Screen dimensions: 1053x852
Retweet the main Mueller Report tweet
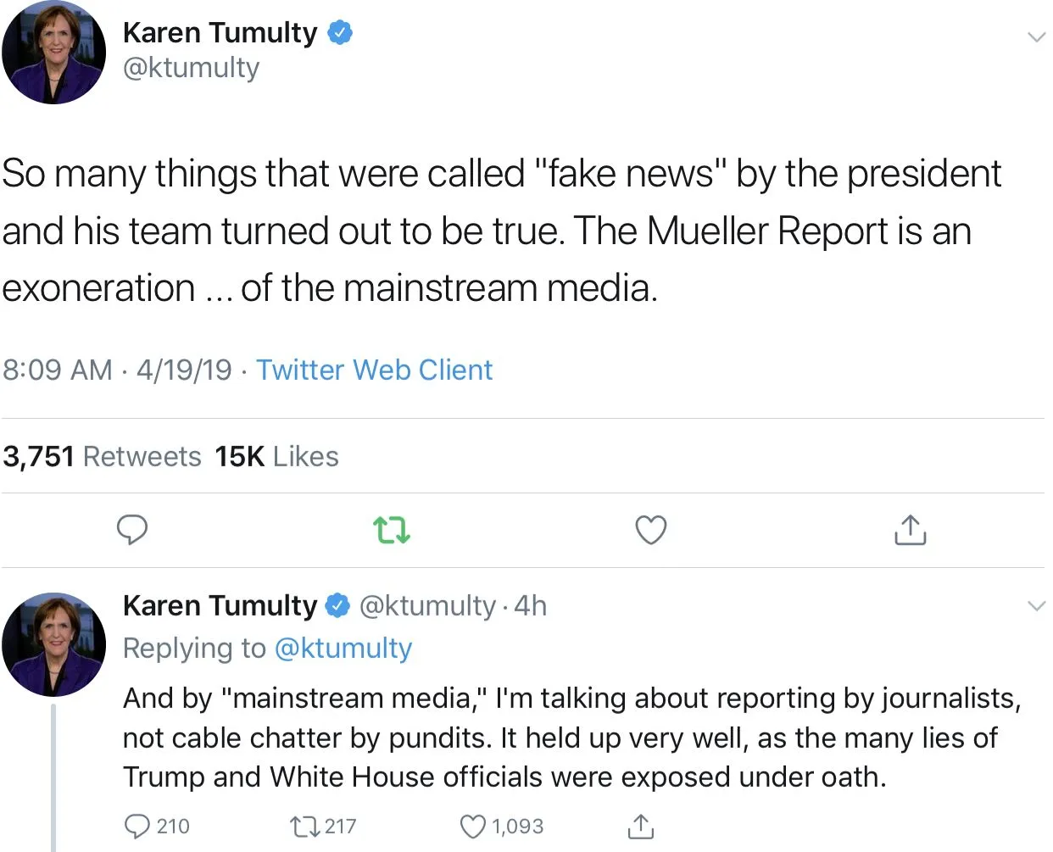pyautogui.click(x=392, y=531)
